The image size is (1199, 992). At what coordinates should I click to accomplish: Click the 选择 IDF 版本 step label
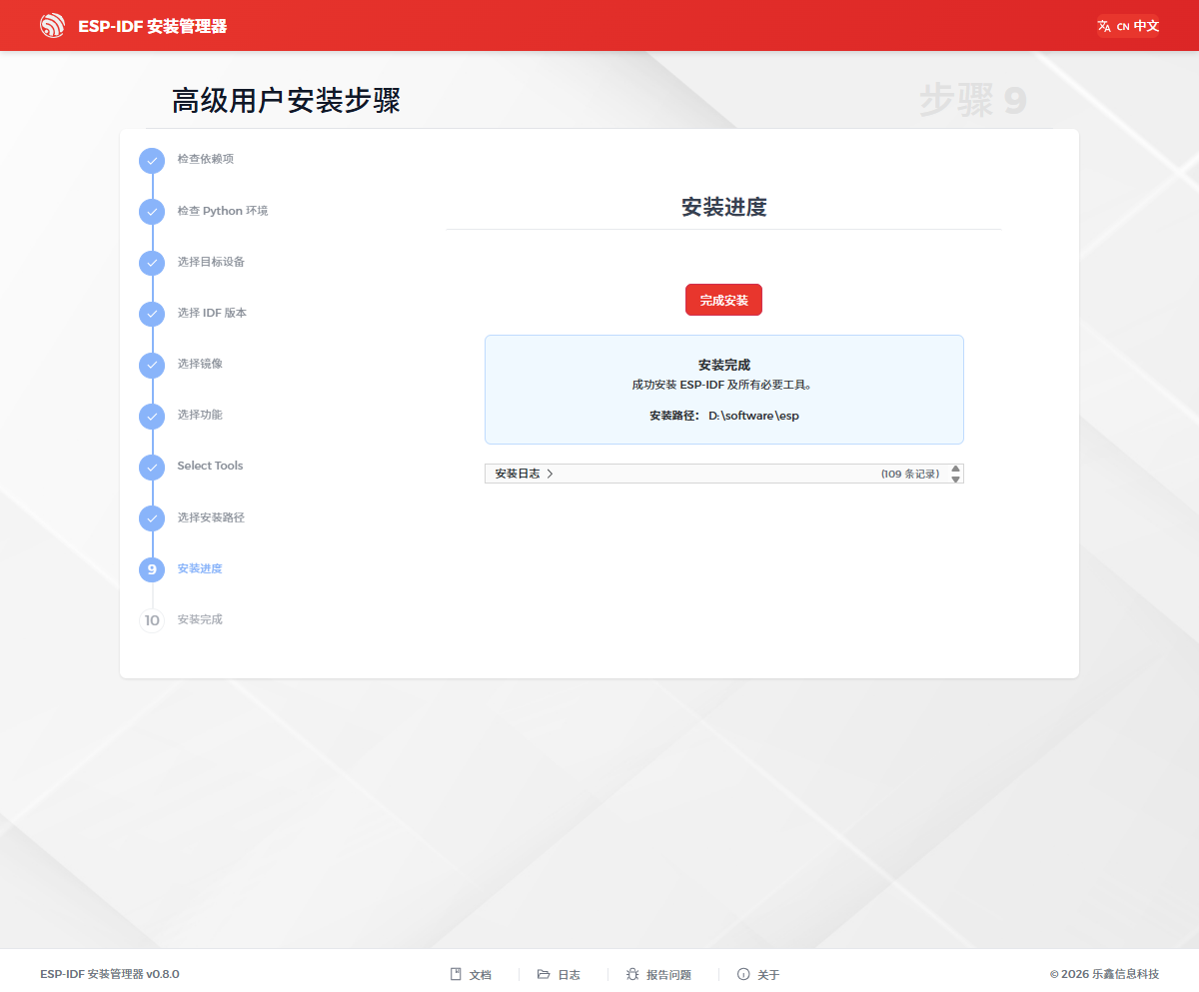point(212,313)
